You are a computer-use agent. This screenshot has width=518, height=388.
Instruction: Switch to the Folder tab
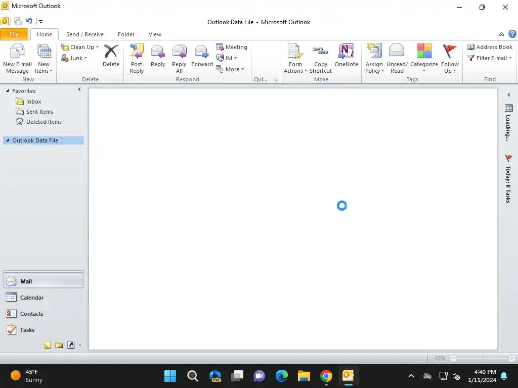tap(126, 34)
